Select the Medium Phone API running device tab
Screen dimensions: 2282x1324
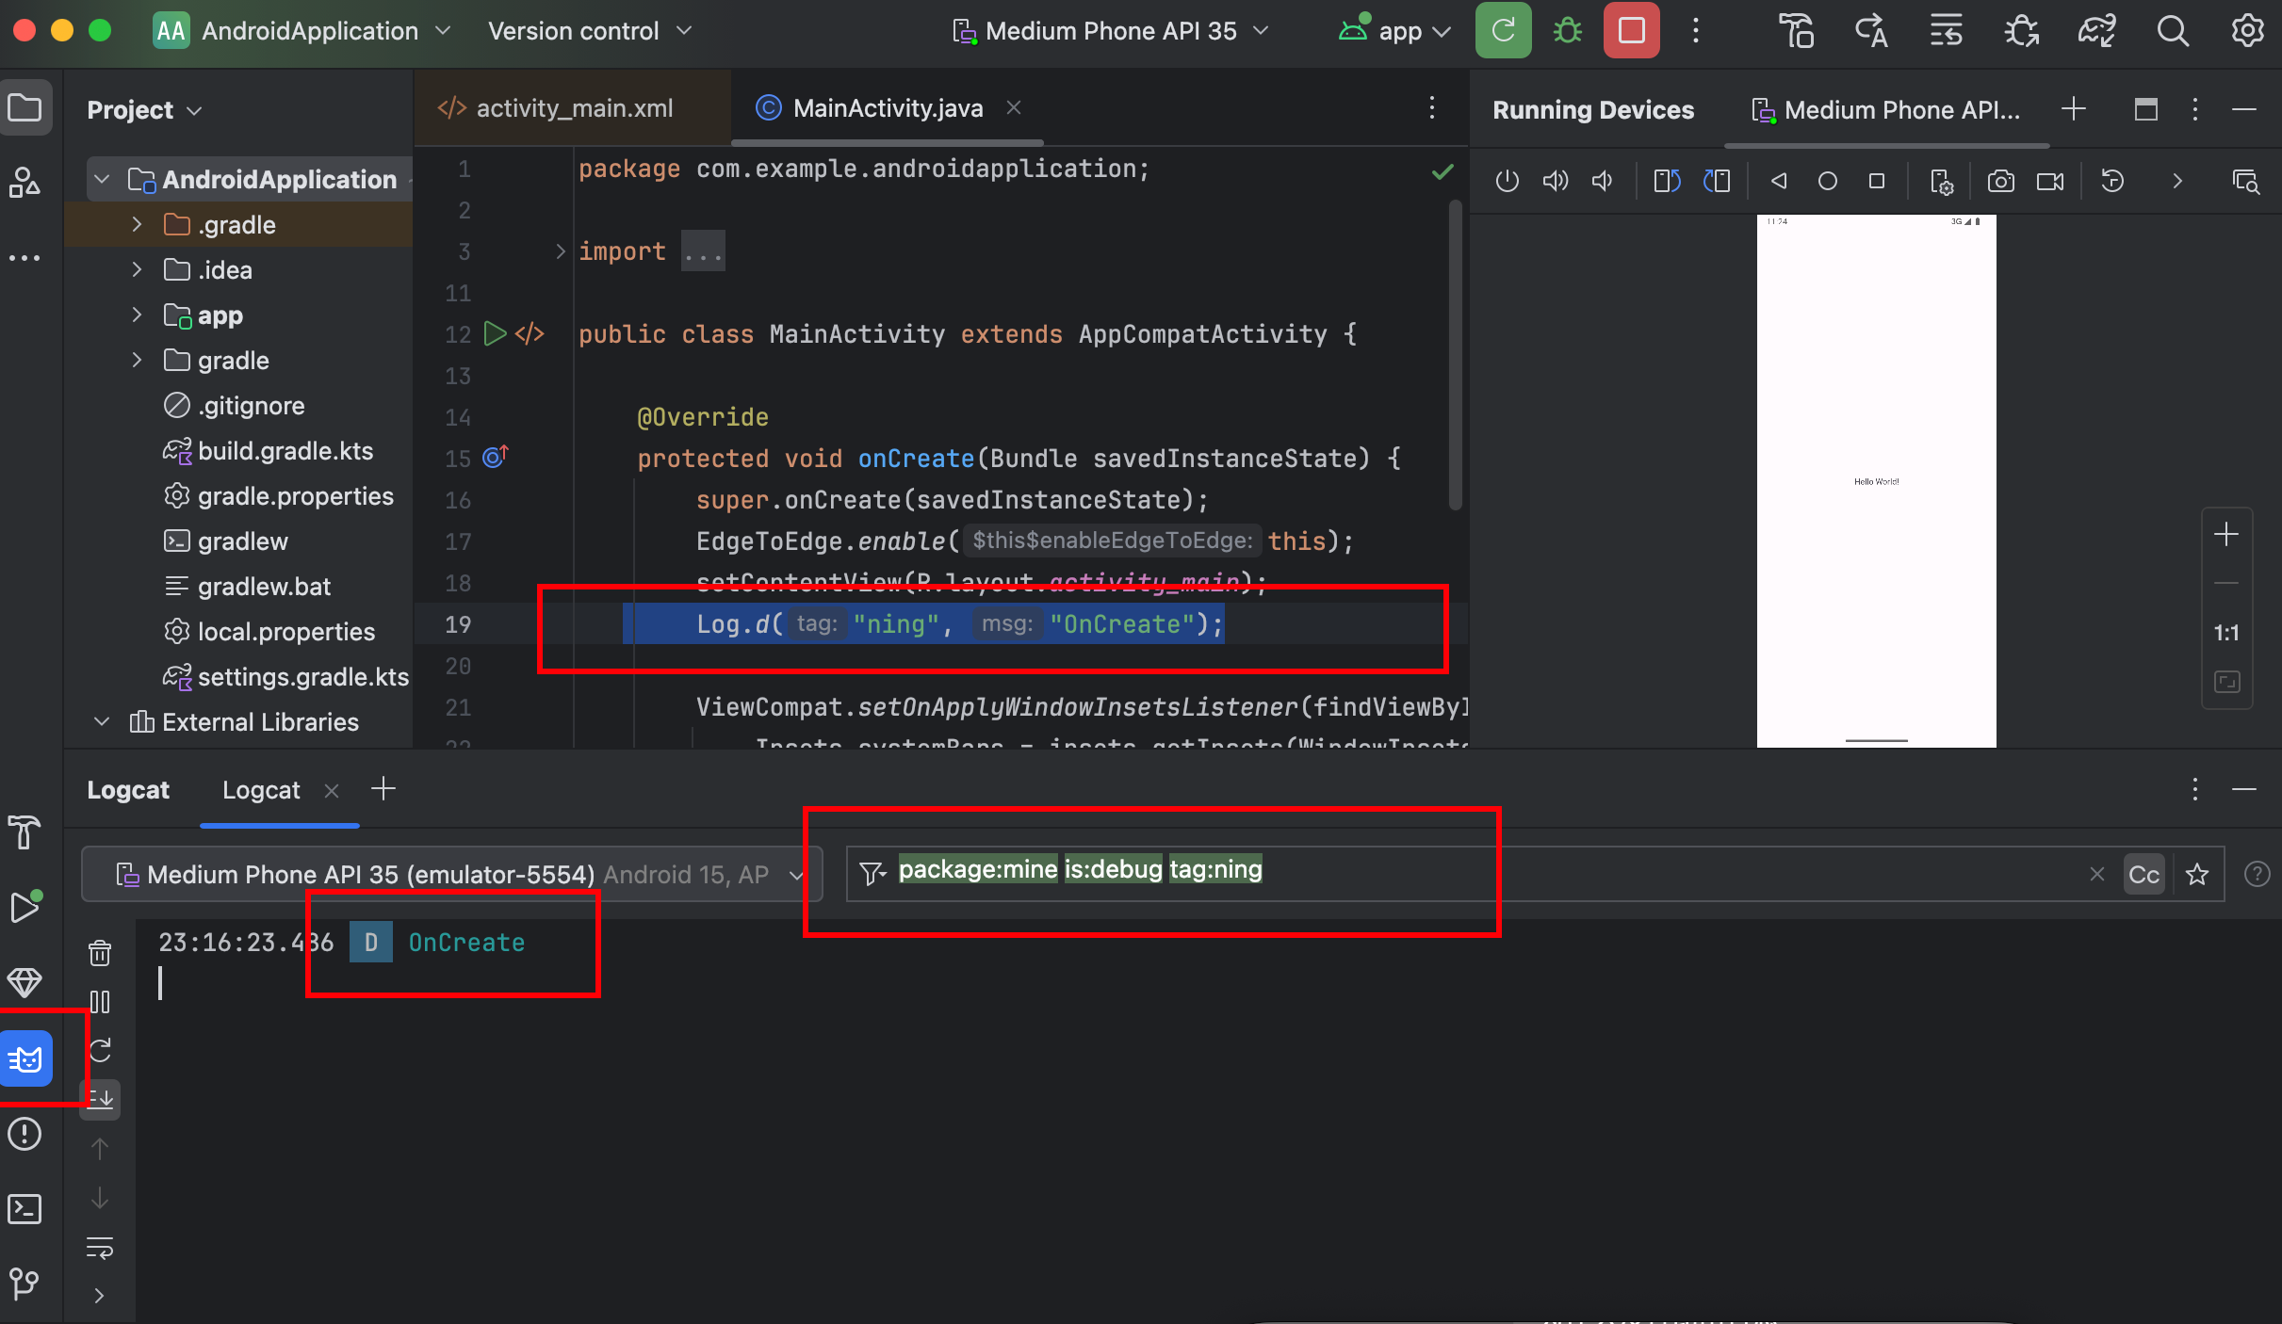point(1886,110)
